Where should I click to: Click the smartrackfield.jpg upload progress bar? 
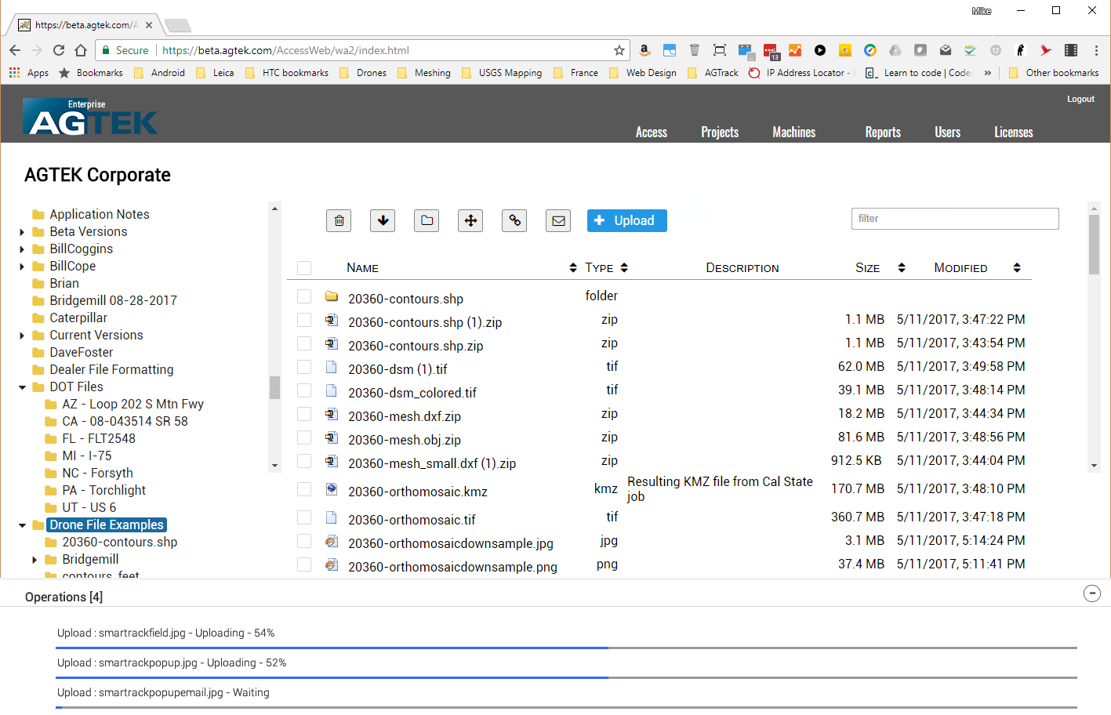point(566,648)
